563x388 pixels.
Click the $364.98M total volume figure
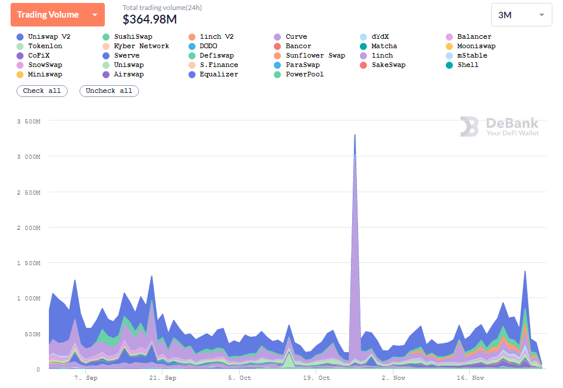[x=150, y=19]
